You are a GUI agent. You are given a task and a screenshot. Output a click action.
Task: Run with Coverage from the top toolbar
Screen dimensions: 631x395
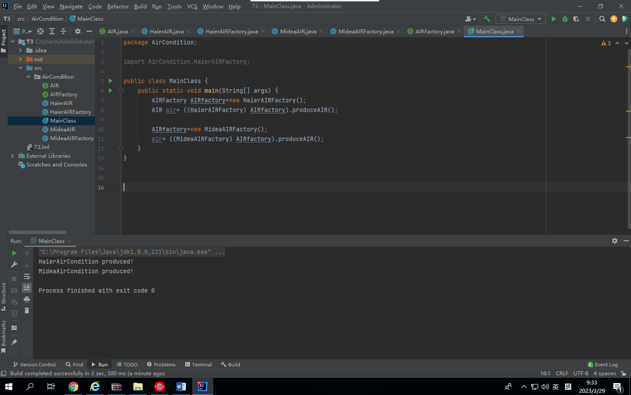[576, 19]
